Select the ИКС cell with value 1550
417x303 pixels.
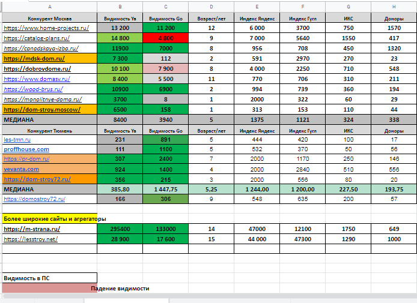point(349,38)
